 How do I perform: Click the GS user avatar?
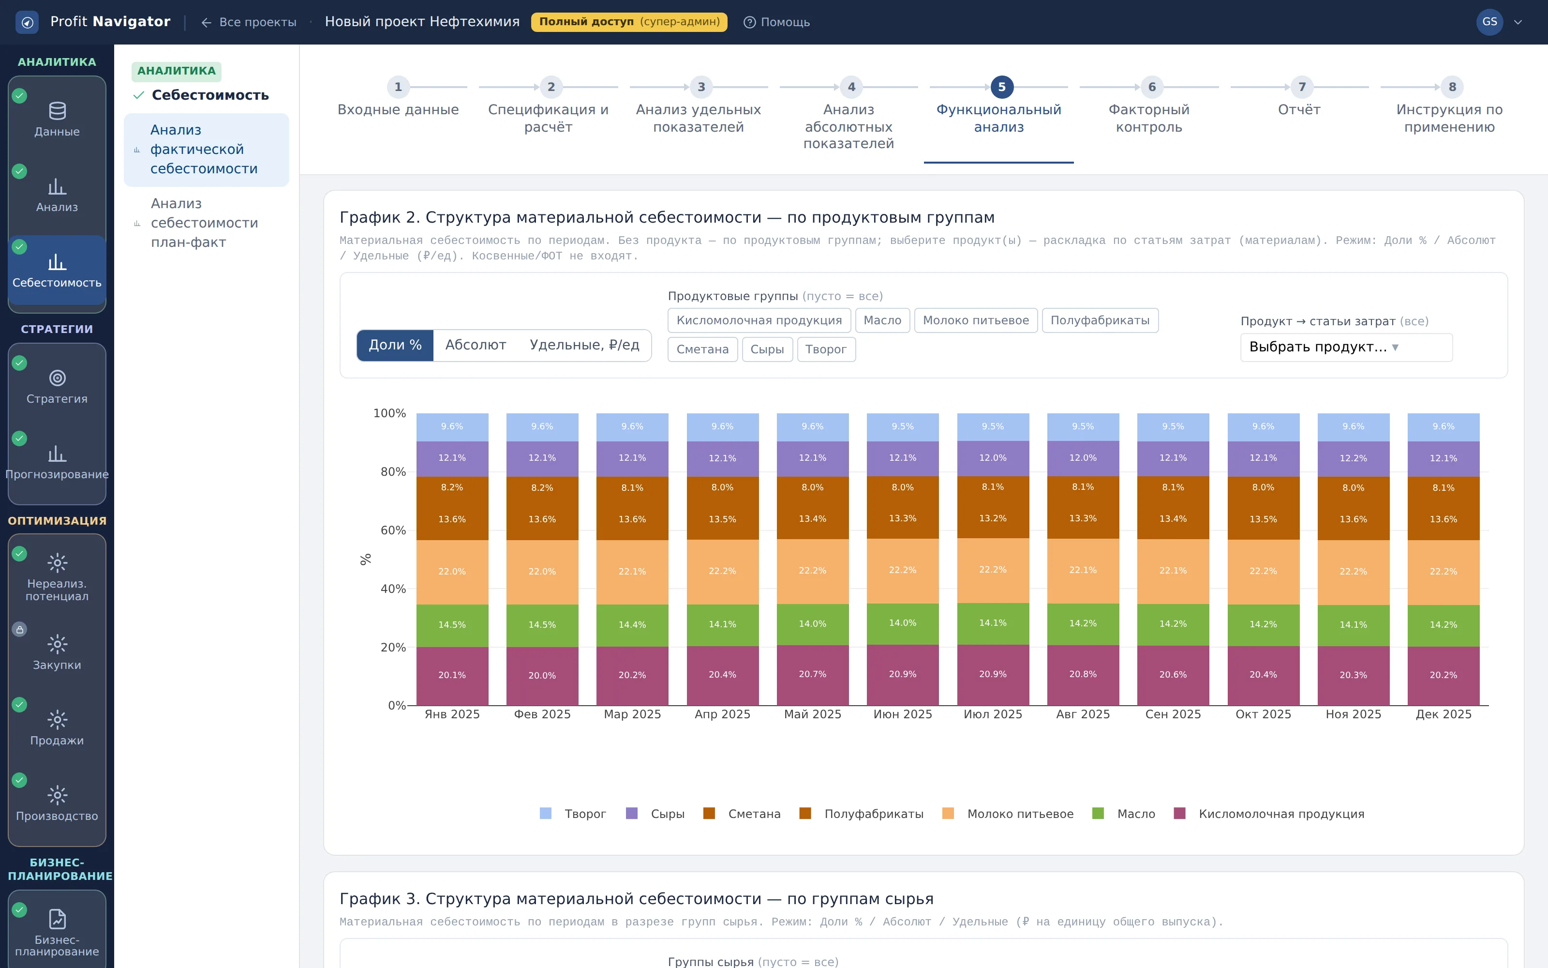coord(1489,22)
